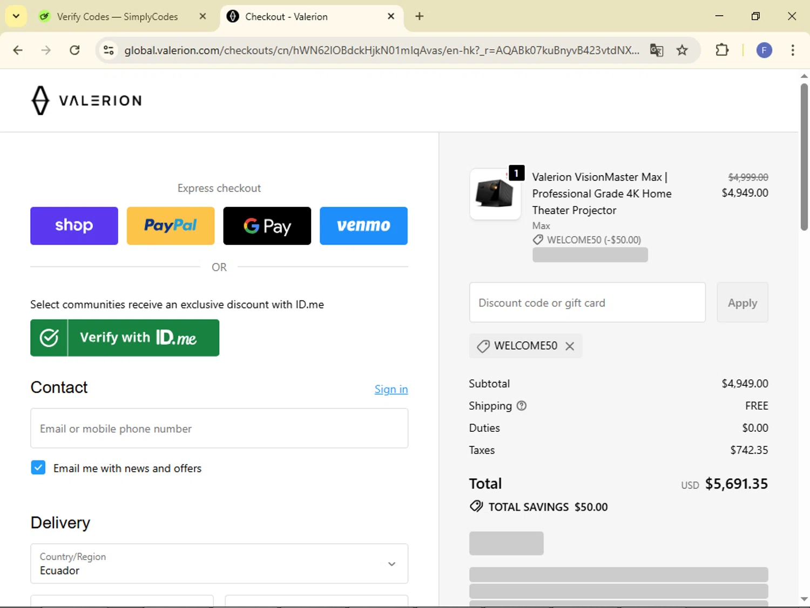The height and width of the screenshot is (608, 810).
Task: Go back to the previous page
Action: tap(18, 50)
